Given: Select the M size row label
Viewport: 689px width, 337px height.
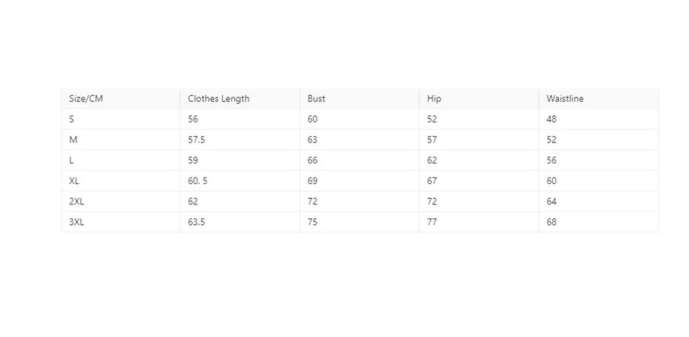Looking at the screenshot, I should pyautogui.click(x=72, y=140).
